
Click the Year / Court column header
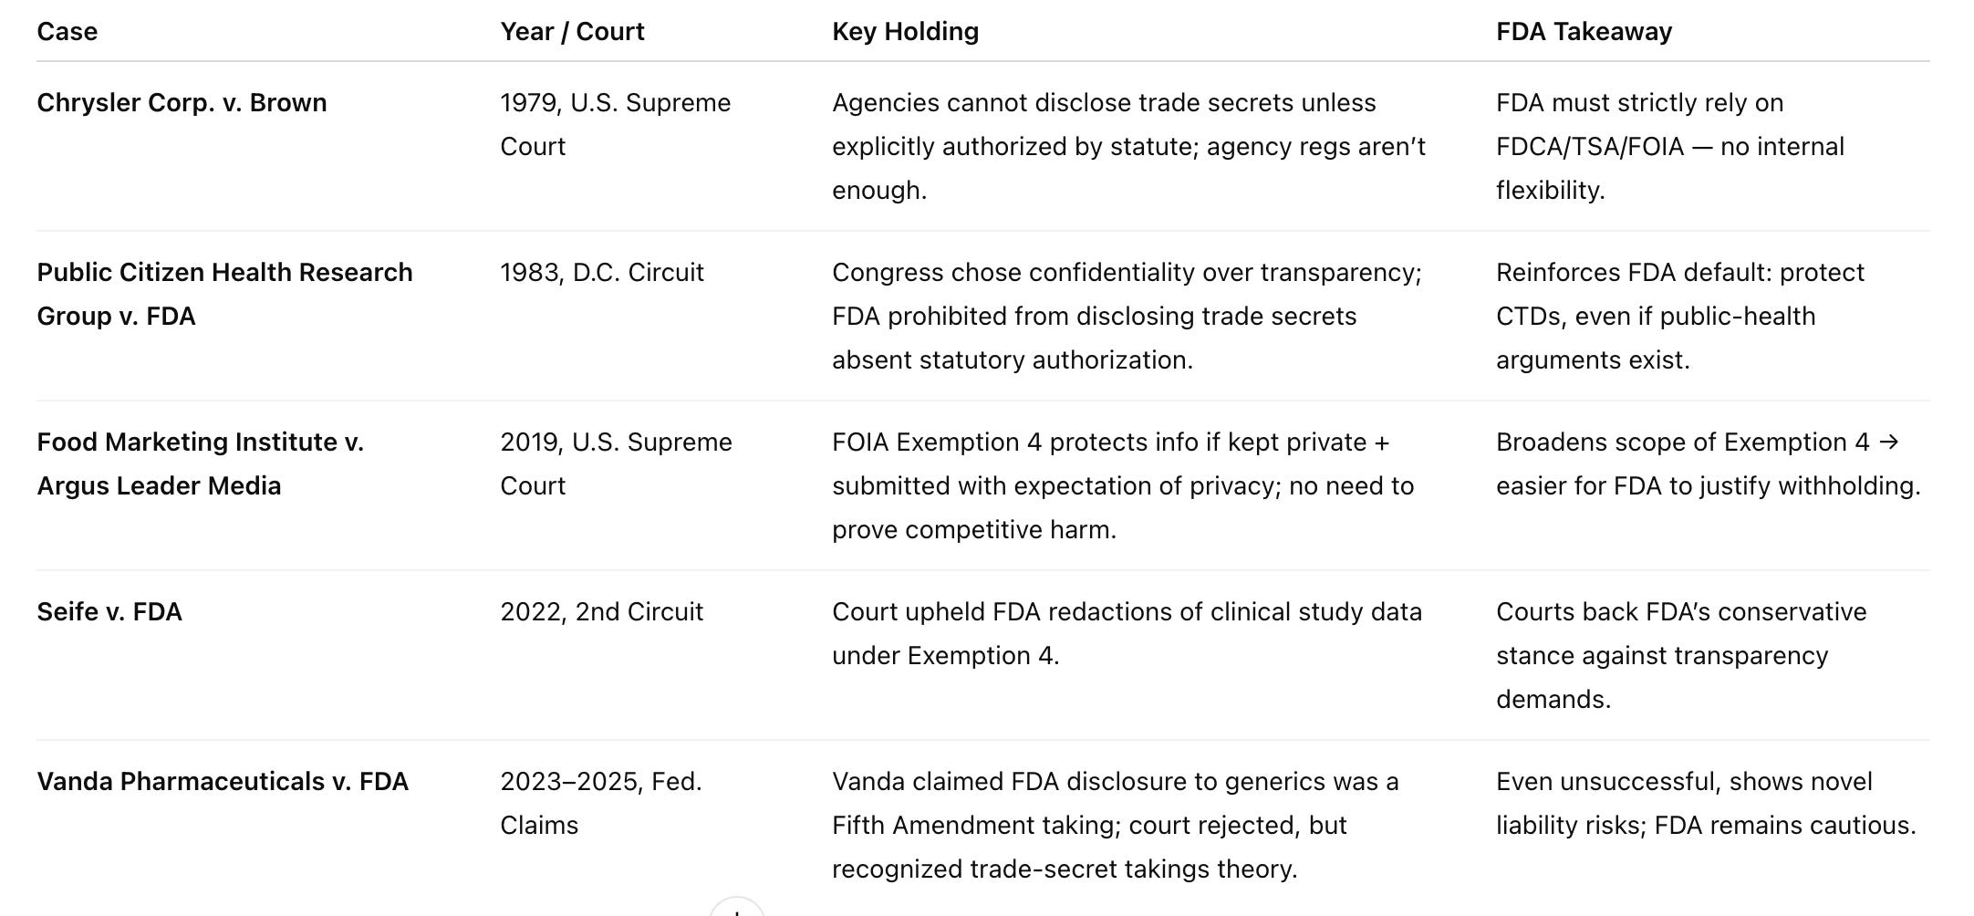click(x=572, y=32)
